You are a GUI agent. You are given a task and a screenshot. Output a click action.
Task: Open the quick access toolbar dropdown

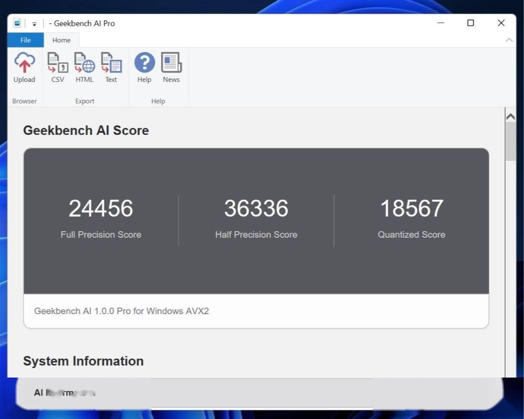click(x=34, y=24)
